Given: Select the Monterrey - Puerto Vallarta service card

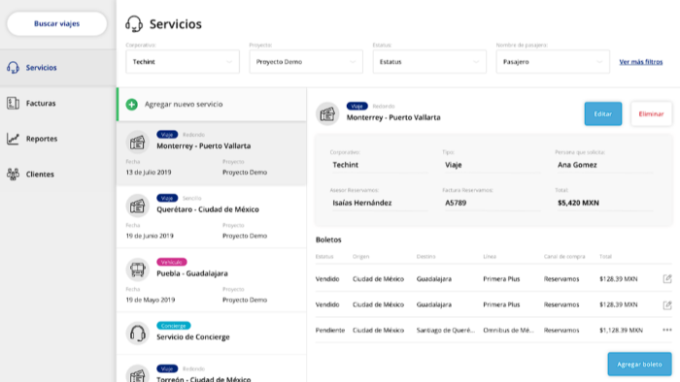Looking at the screenshot, I should [x=212, y=154].
